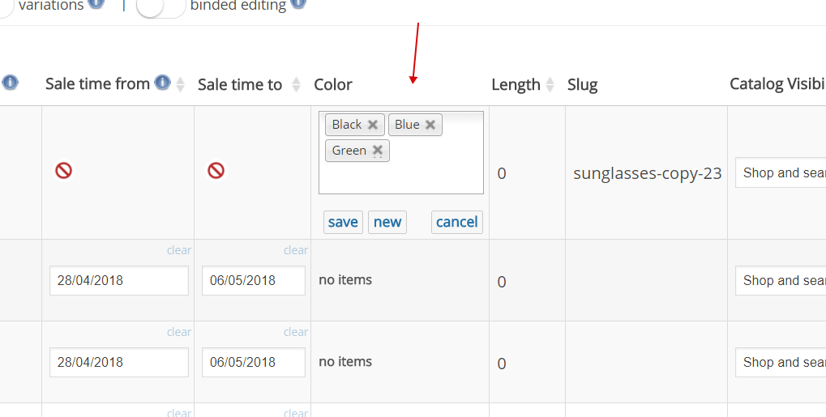Viewport: 826px width, 417px height.
Task: Open Catalog Visibility dropdown in sunglasses-copy-23 row
Action: pos(780,172)
